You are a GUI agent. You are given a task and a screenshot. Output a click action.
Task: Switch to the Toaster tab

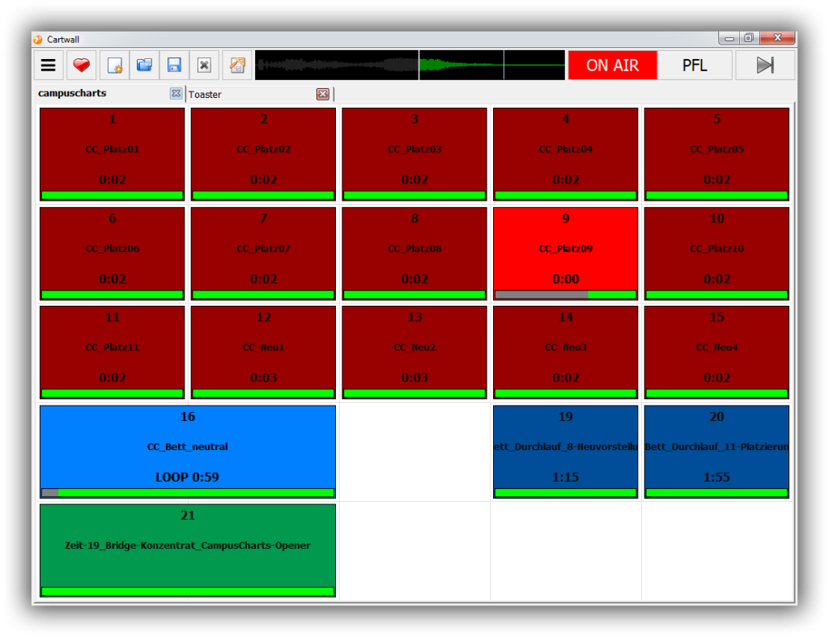coord(204,94)
